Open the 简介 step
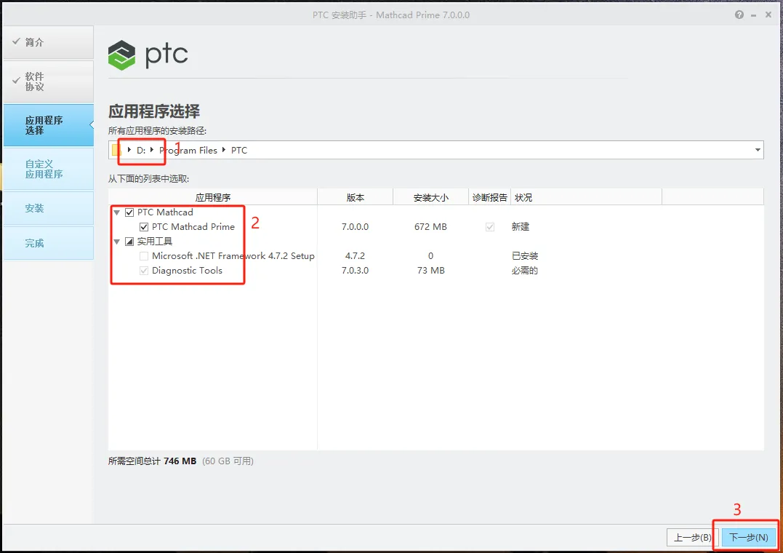 pos(49,42)
